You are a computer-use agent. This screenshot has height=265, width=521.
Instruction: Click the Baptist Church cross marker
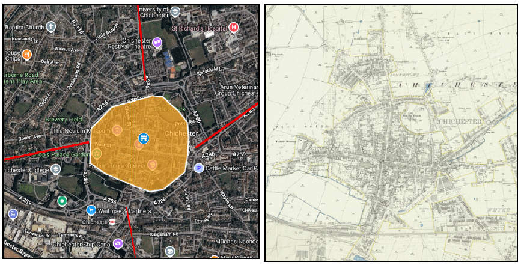[x=50, y=27]
